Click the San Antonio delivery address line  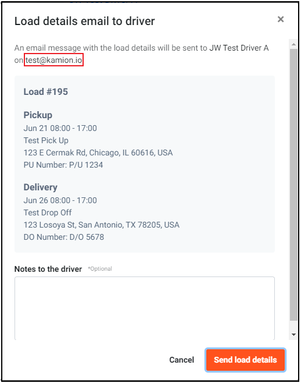[102, 225]
